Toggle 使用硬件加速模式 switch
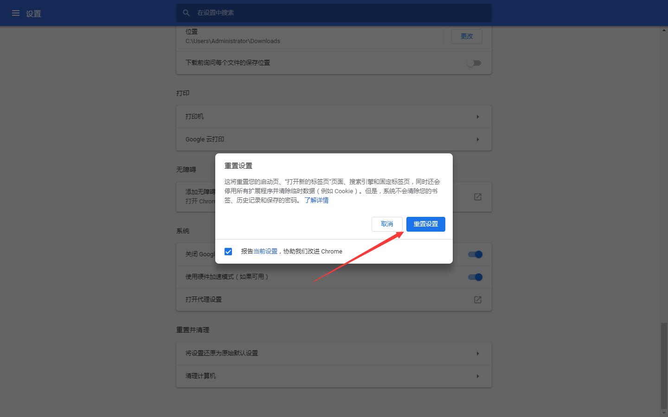This screenshot has height=417, width=668. pyautogui.click(x=475, y=277)
